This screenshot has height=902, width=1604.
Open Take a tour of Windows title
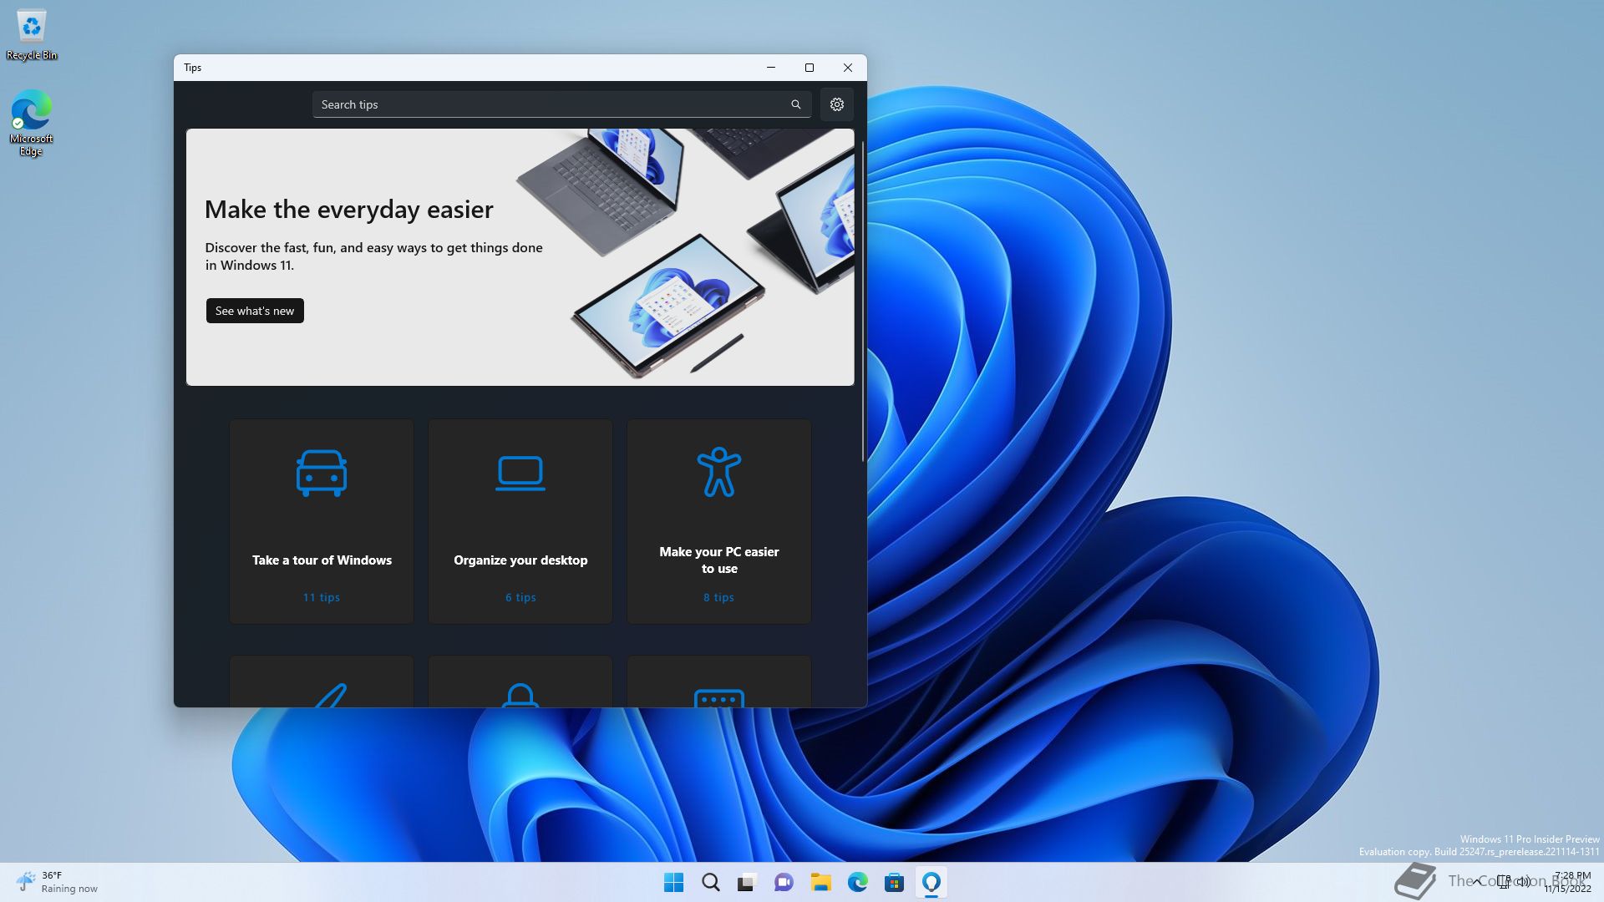[322, 560]
